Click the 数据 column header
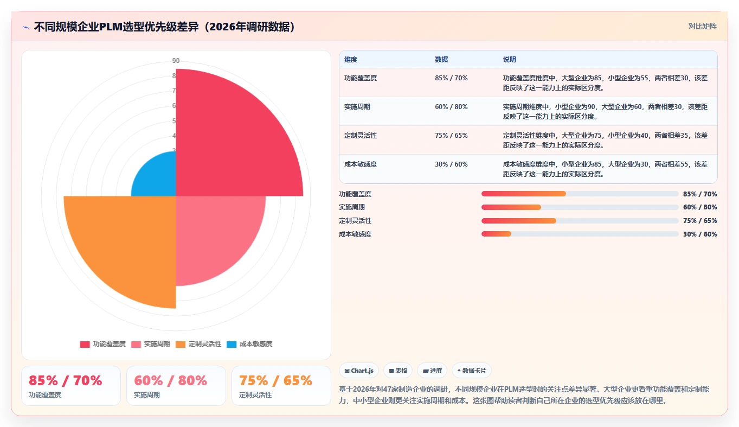Screen dimensions: 739x427 click(441, 60)
